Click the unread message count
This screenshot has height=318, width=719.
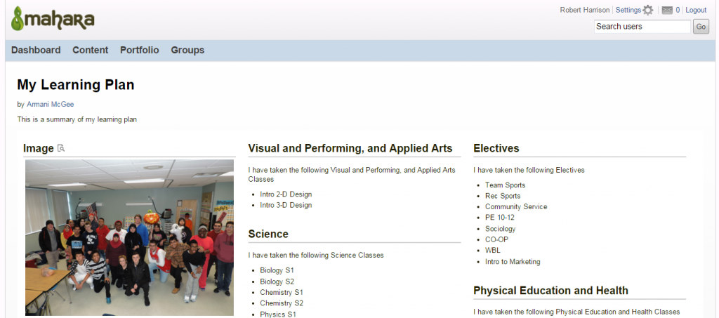tap(678, 11)
